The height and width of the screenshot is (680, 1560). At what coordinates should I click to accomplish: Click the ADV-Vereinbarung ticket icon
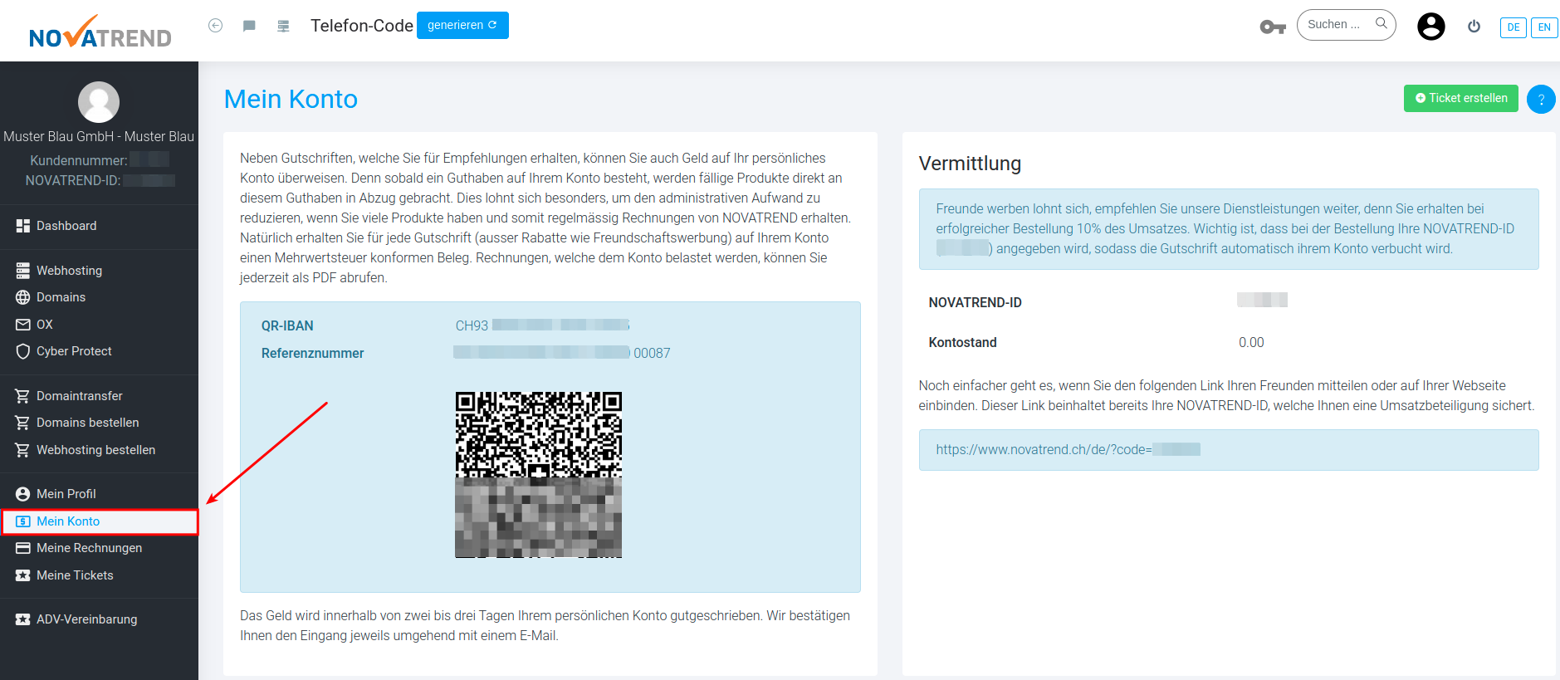coord(23,619)
